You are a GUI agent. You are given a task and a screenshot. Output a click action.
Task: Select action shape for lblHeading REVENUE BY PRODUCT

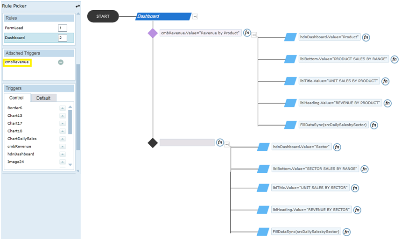tap(290, 103)
